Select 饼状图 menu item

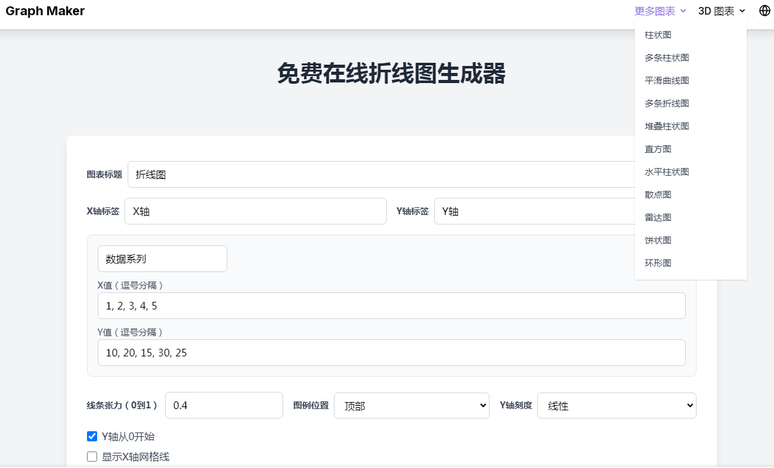click(x=658, y=240)
